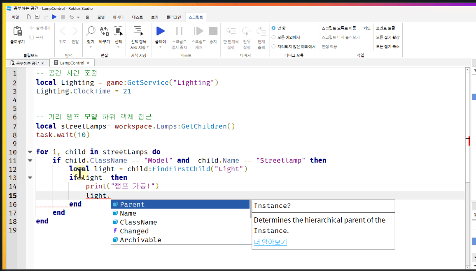Choose the '모든 예외에서' radio option
The height and width of the screenshot is (271, 476).
pyautogui.click(x=273, y=37)
